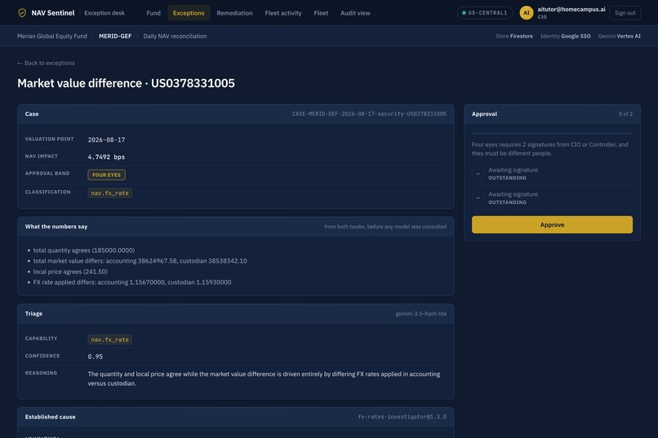Viewport: 658px width, 438px height.
Task: Click the gemini-3.5-flash-lite model label
Action: click(x=421, y=313)
